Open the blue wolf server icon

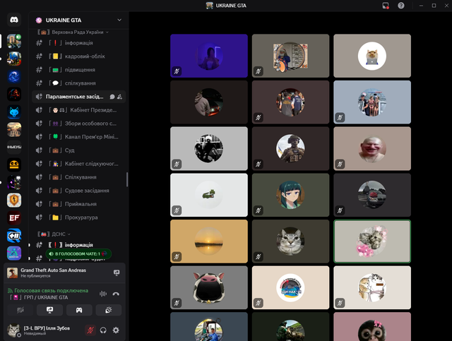pos(14,112)
